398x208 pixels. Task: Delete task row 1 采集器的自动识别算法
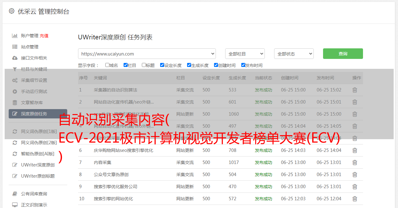point(355,90)
